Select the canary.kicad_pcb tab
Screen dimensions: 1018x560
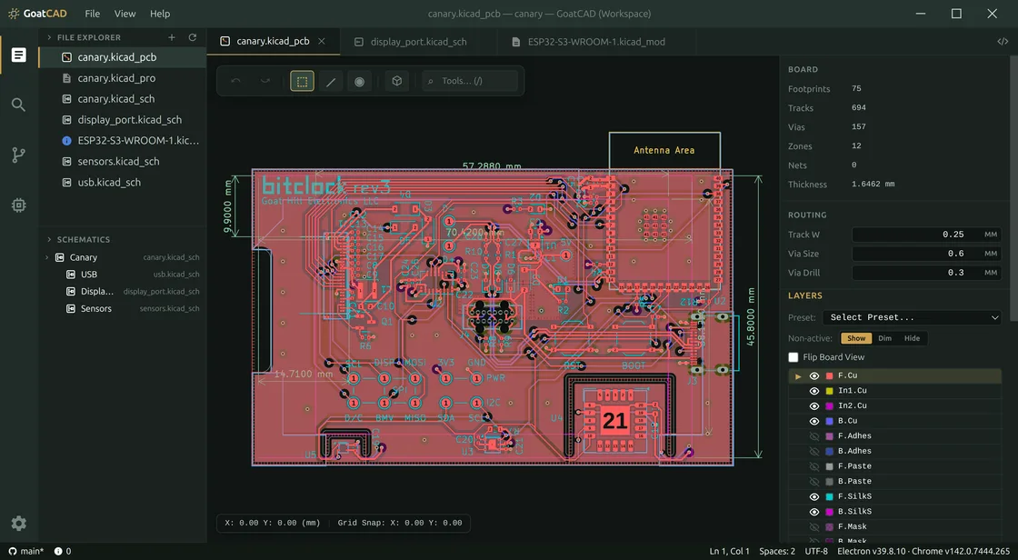coord(274,41)
